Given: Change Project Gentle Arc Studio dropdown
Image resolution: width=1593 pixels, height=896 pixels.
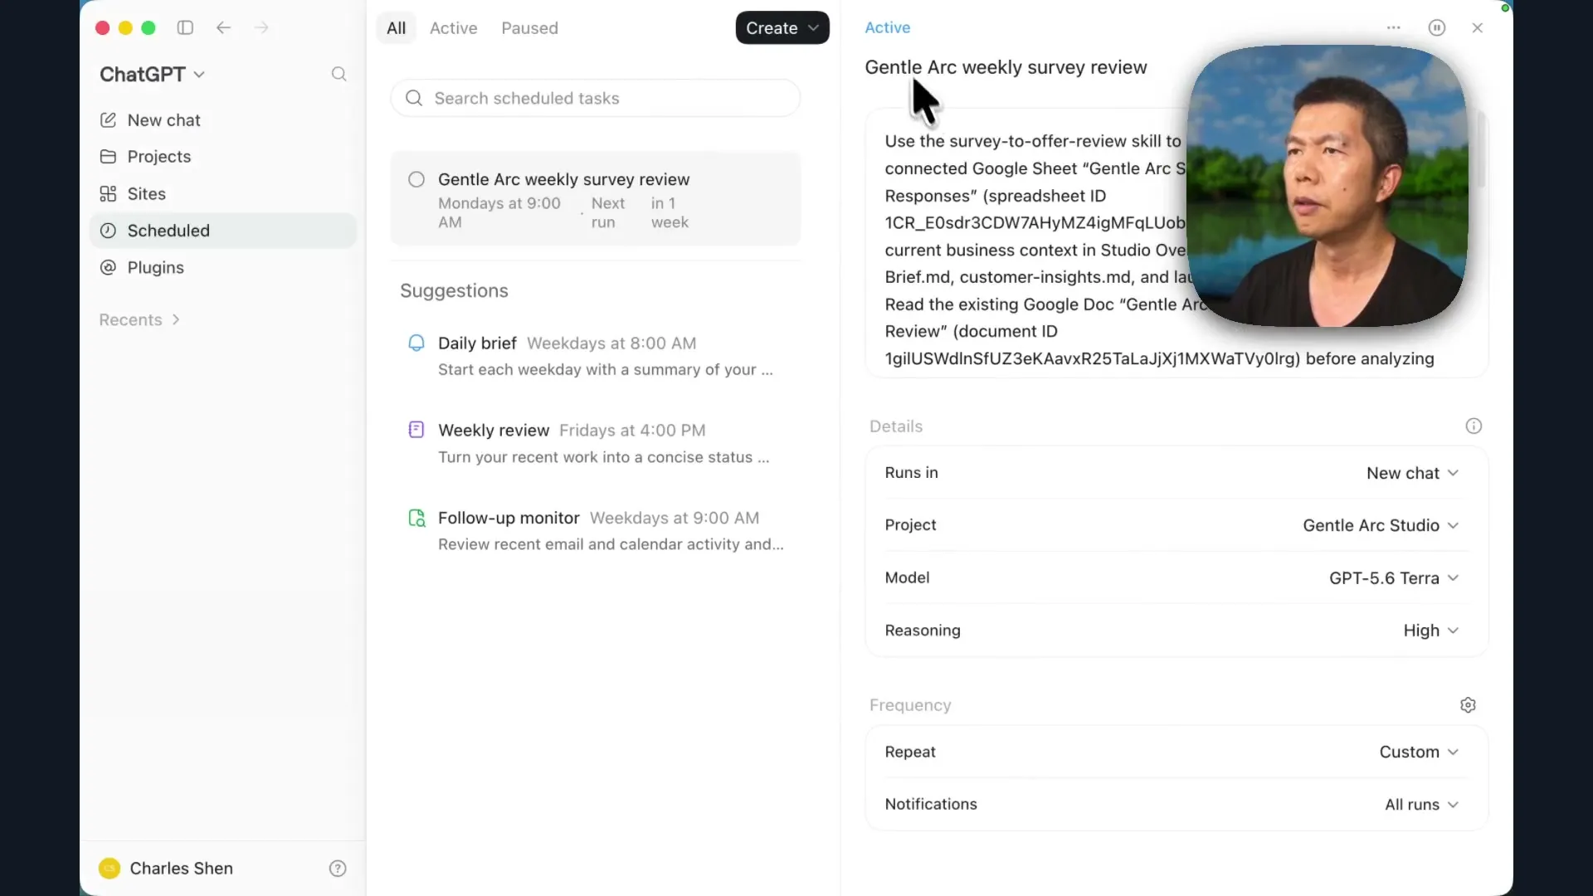Looking at the screenshot, I should pyautogui.click(x=1381, y=525).
